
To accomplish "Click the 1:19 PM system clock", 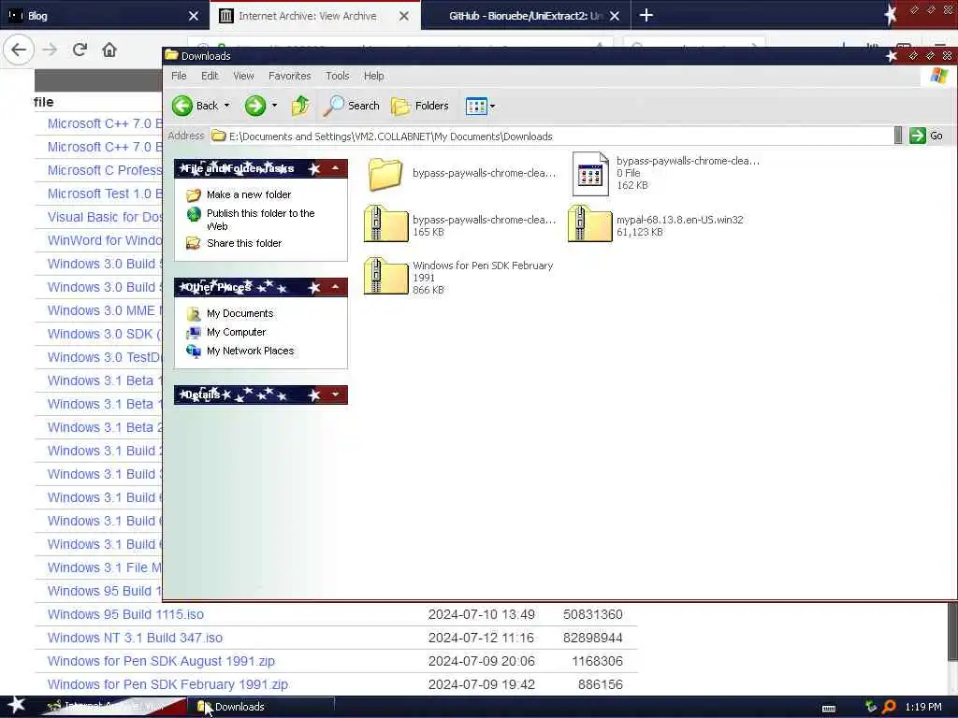I will (923, 707).
